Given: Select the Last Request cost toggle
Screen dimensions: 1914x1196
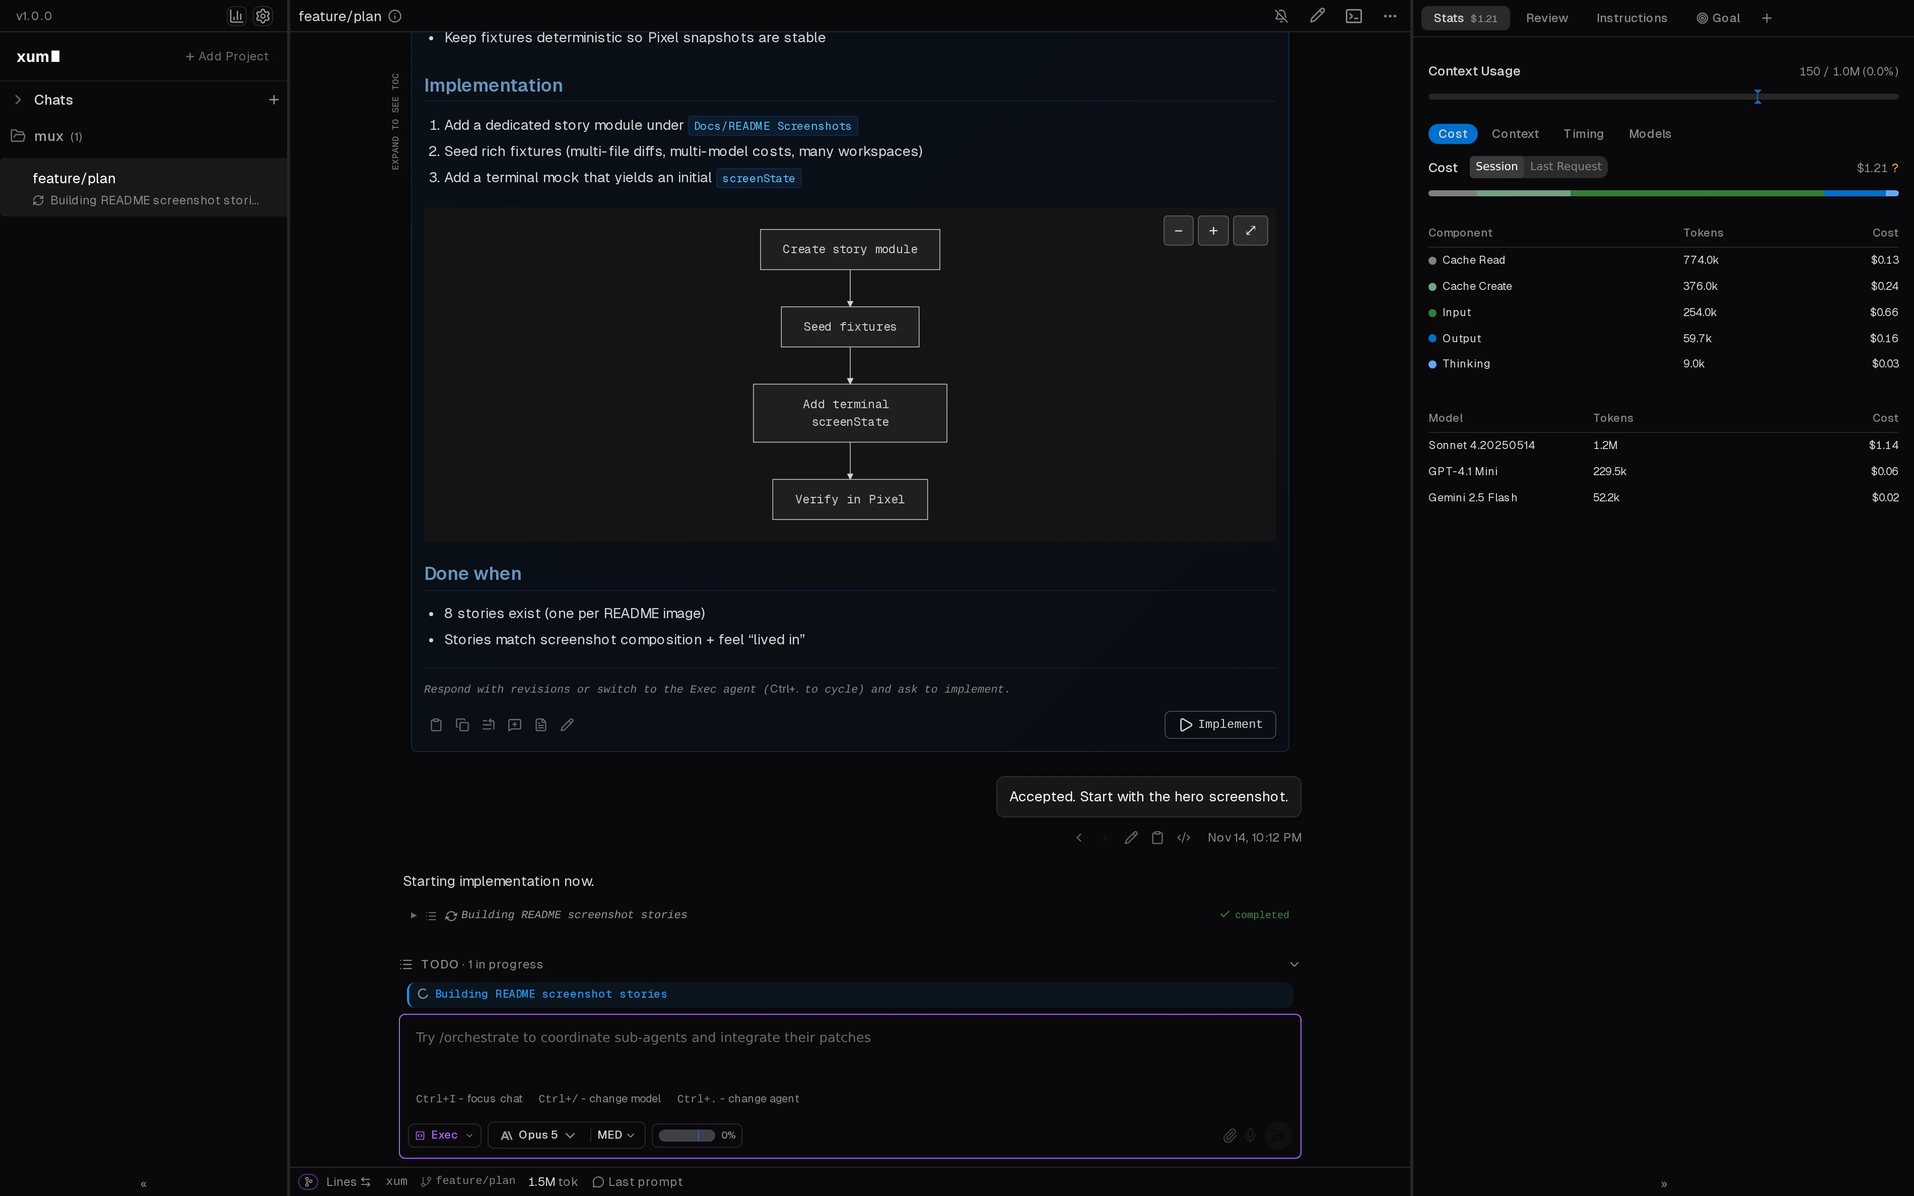Looking at the screenshot, I should tap(1565, 167).
